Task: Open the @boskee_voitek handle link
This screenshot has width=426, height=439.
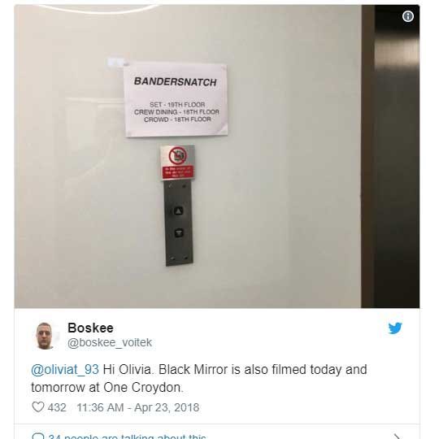Action: 110,342
